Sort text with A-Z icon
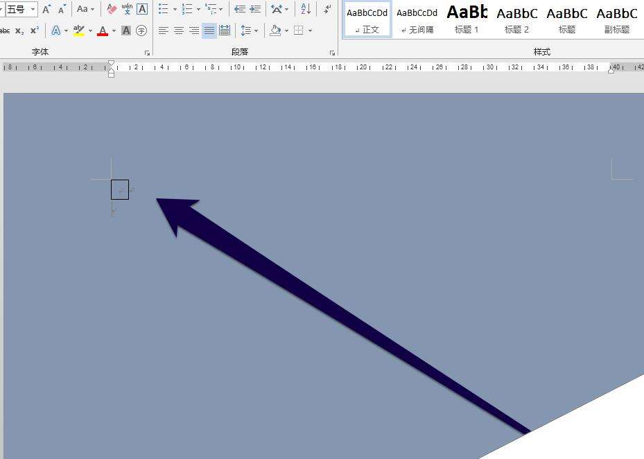 point(306,9)
